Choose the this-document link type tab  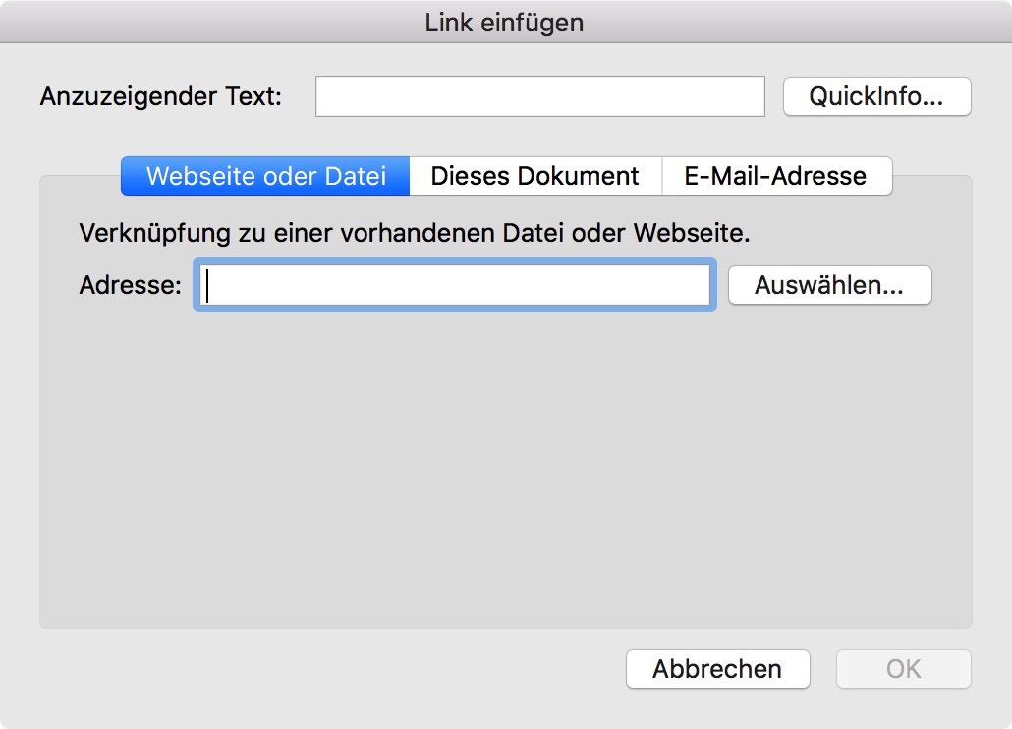point(535,176)
